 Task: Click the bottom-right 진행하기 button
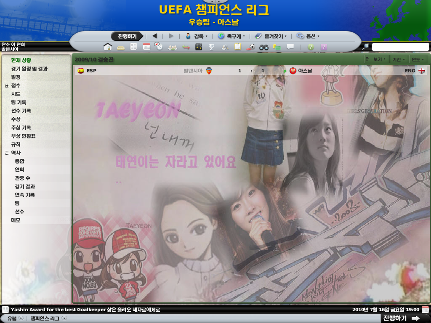(401, 318)
